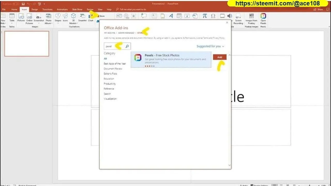This screenshot has height=186, width=331.
Task: Switch to the Design tab
Action: pyautogui.click(x=34, y=10)
